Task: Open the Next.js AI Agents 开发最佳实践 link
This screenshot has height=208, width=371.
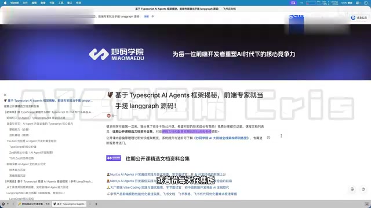Action: [x=169, y=181]
